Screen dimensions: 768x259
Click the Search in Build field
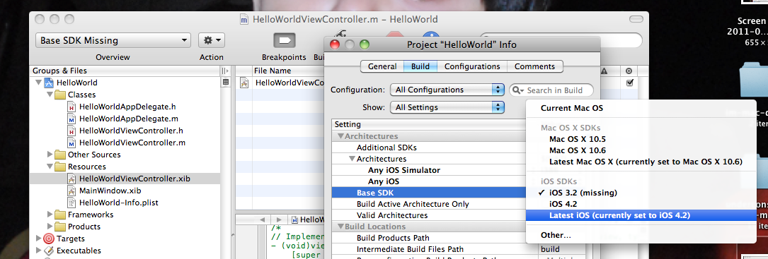(x=551, y=90)
